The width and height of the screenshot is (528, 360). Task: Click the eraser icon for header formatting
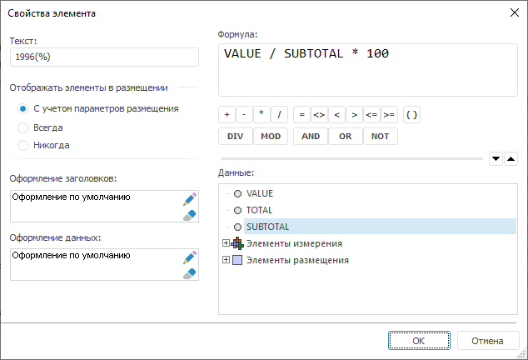pyautogui.click(x=190, y=214)
